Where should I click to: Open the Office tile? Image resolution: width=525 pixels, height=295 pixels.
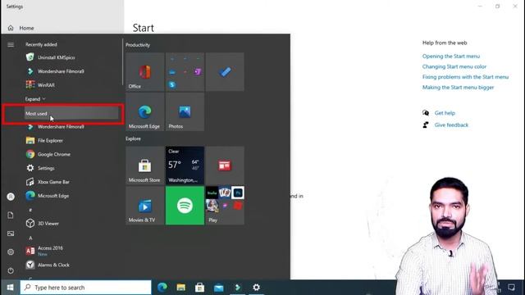click(x=145, y=72)
